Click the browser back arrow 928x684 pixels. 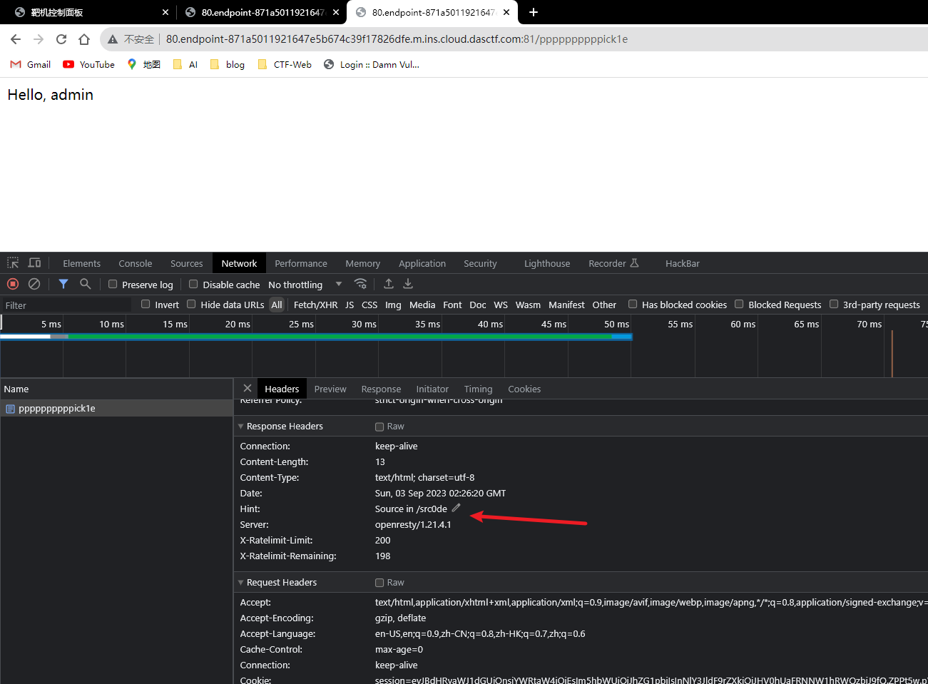pos(16,39)
